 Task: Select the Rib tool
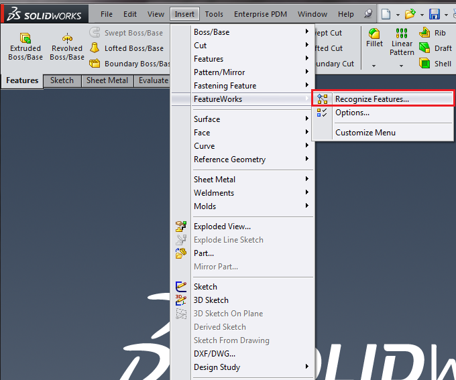point(425,33)
